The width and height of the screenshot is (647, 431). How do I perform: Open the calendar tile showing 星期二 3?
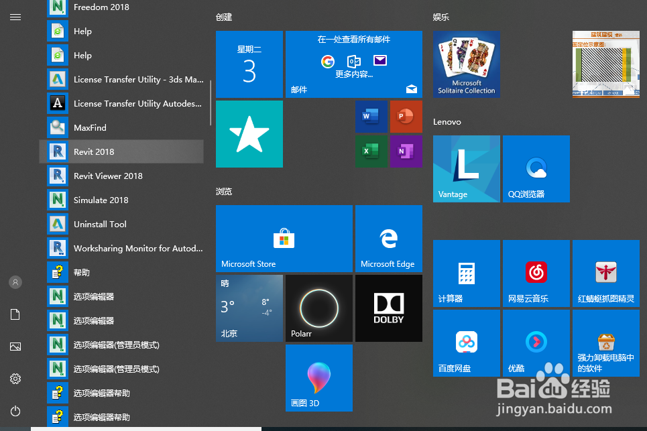249,64
